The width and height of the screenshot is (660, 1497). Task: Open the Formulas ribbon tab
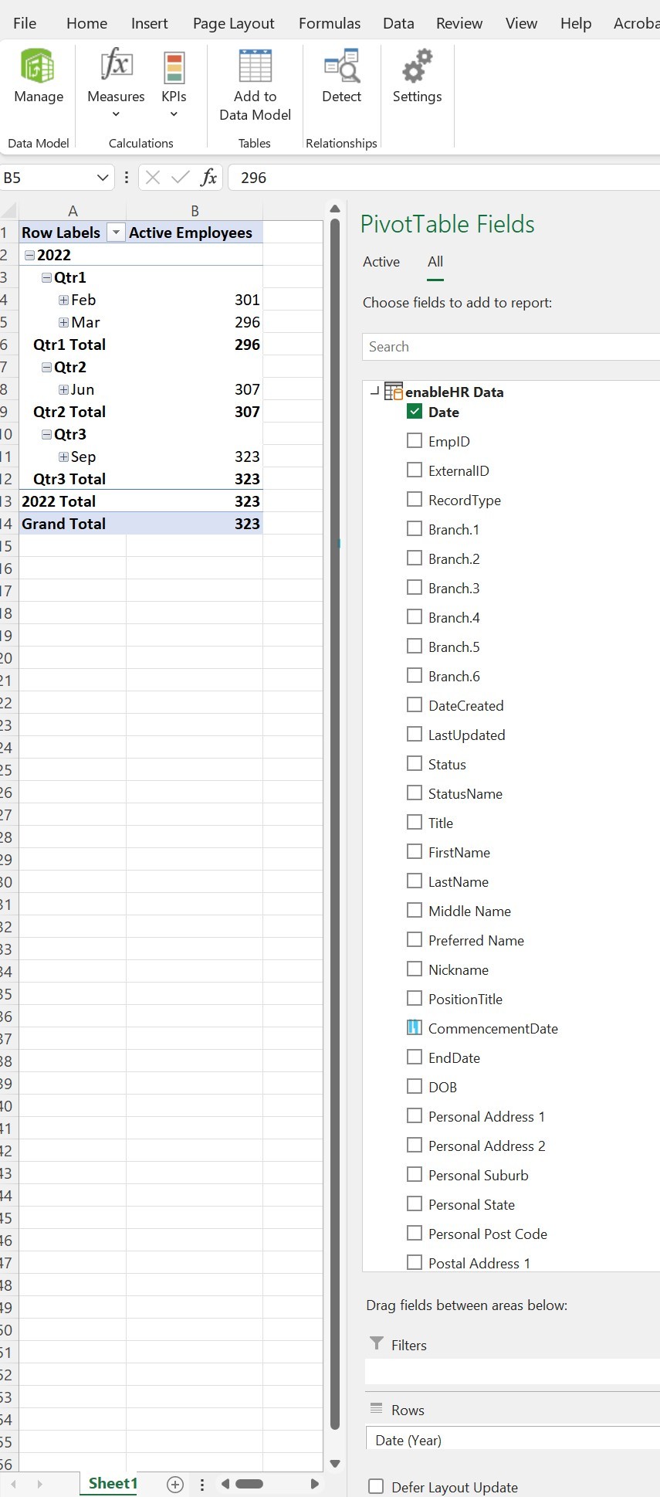point(330,23)
